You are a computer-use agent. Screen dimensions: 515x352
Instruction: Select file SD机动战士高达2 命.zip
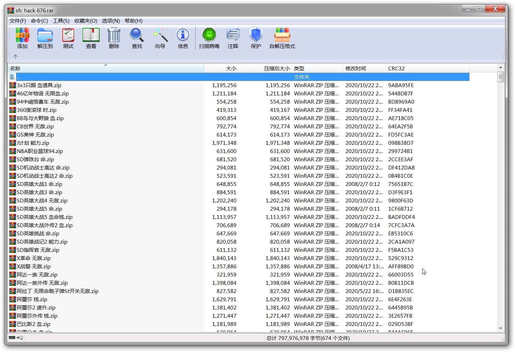pyautogui.click(x=45, y=176)
